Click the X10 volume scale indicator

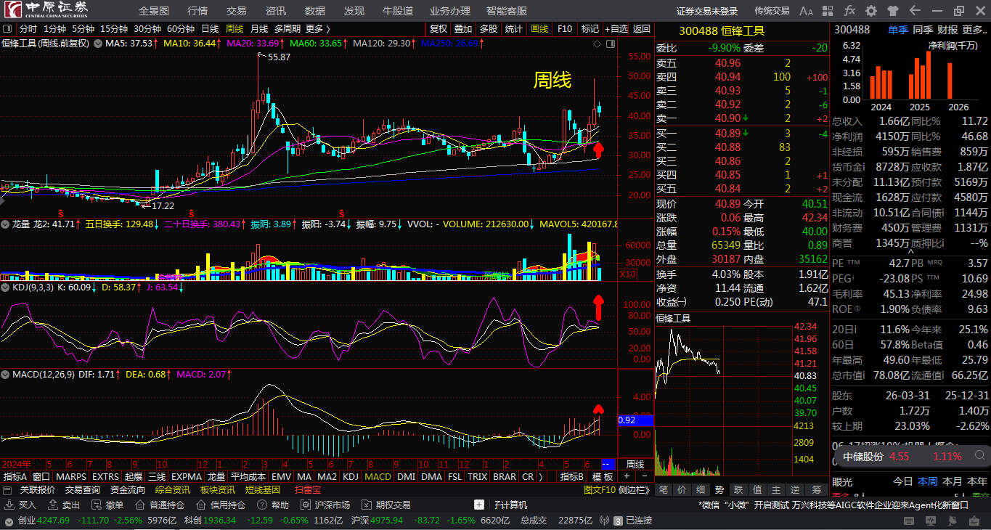tap(627, 274)
